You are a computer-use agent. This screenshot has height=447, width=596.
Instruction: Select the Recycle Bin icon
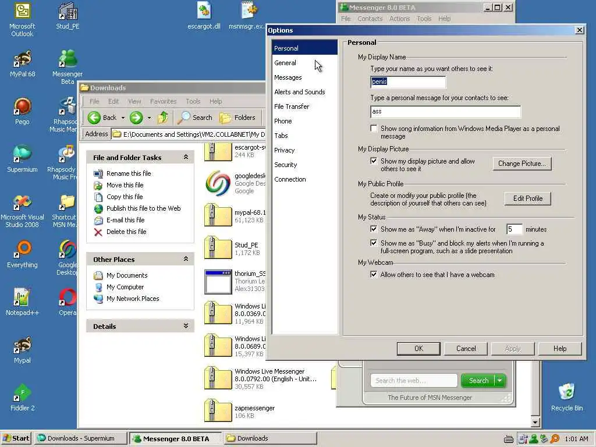tap(567, 398)
